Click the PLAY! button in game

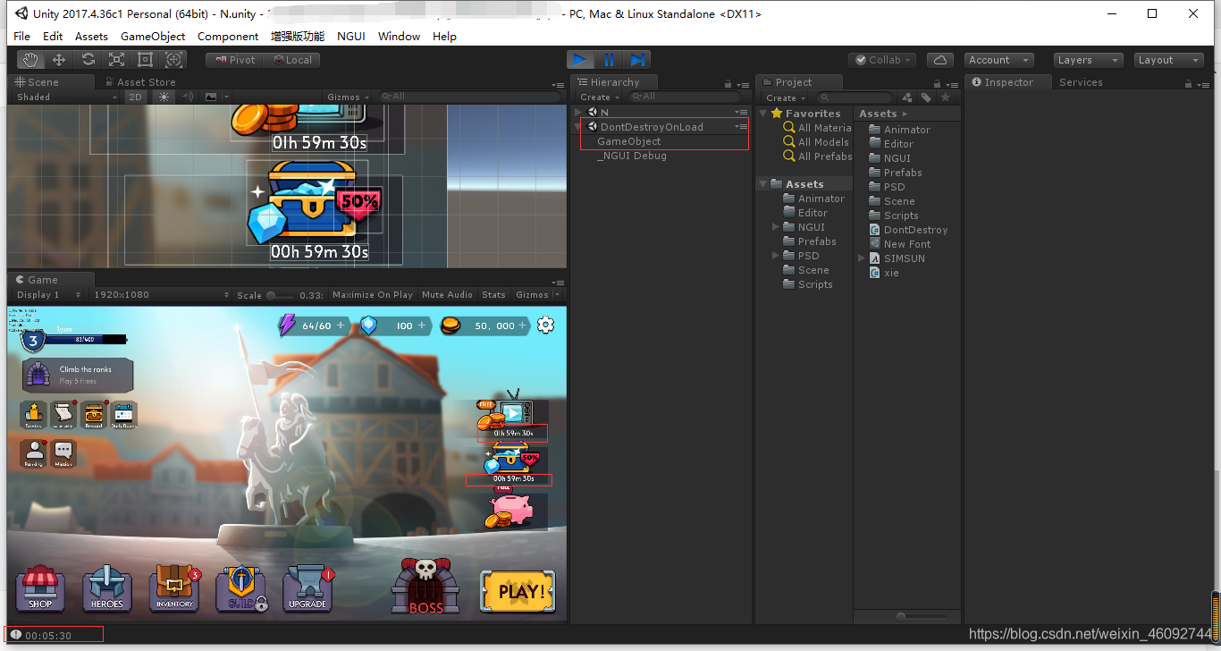tap(518, 591)
